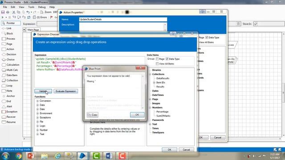The image size is (285, 160).
Task: Select the End stage tool
Action: pos(9,101)
